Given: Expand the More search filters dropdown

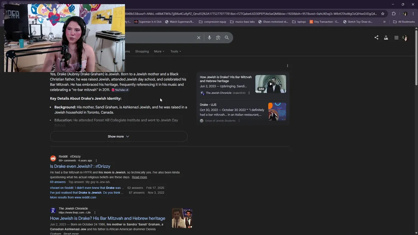Looking at the screenshot, I should pos(159,51).
